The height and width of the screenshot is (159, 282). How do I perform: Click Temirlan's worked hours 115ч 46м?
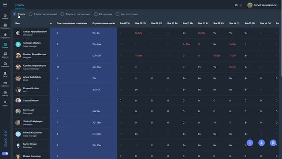(96, 44)
